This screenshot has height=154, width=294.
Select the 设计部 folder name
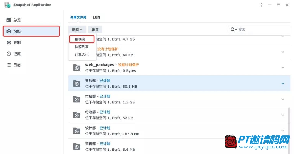pyautogui.click(x=90, y=128)
